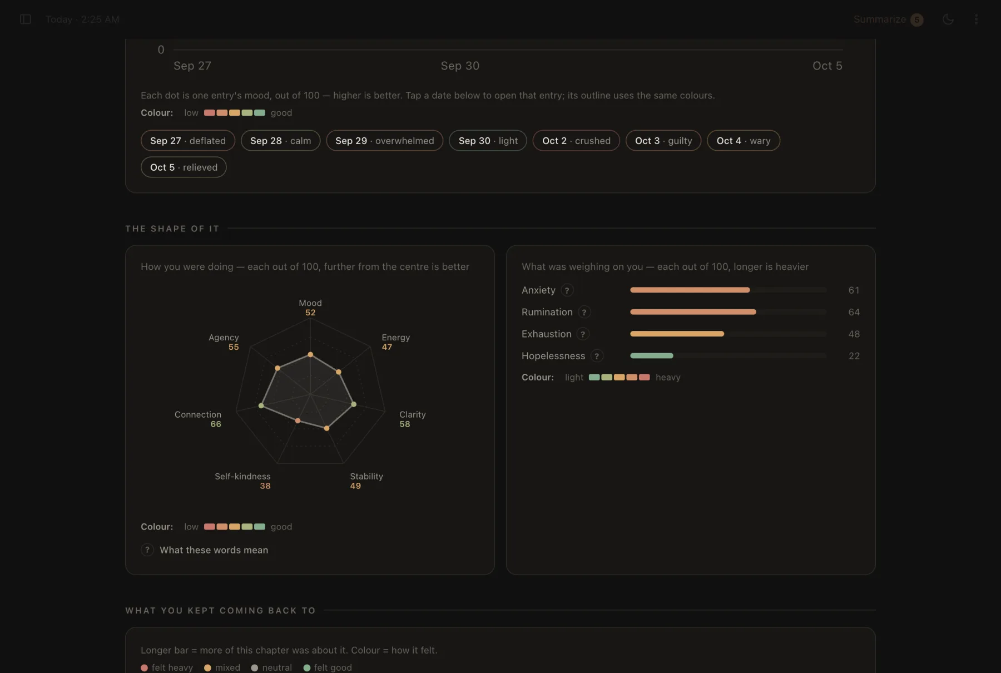Click the Today 2:25 AM header text
The image size is (1001, 673).
point(82,19)
